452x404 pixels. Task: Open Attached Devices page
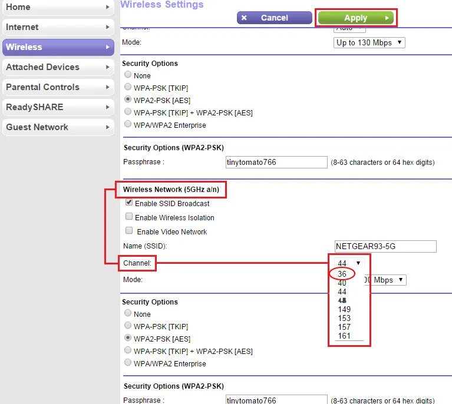[x=58, y=67]
